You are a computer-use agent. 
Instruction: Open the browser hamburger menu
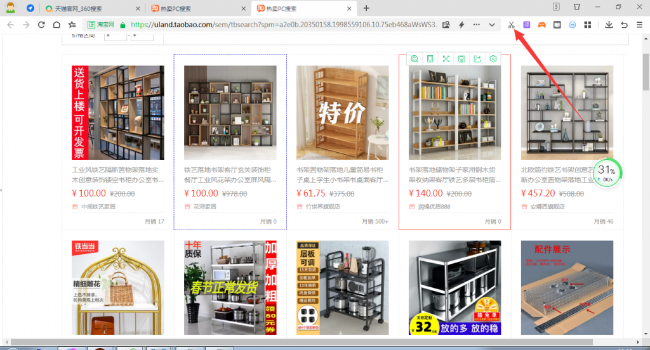(x=640, y=25)
